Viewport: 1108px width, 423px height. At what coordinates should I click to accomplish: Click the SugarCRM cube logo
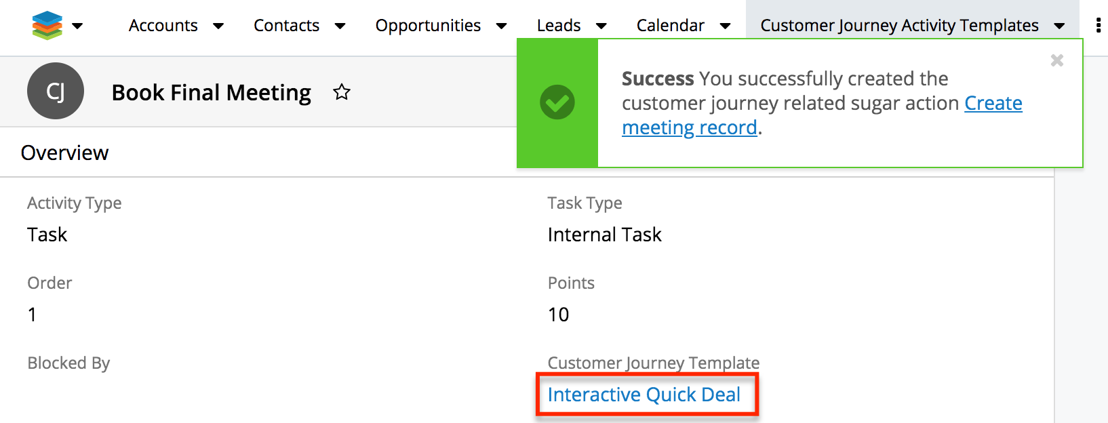click(47, 26)
